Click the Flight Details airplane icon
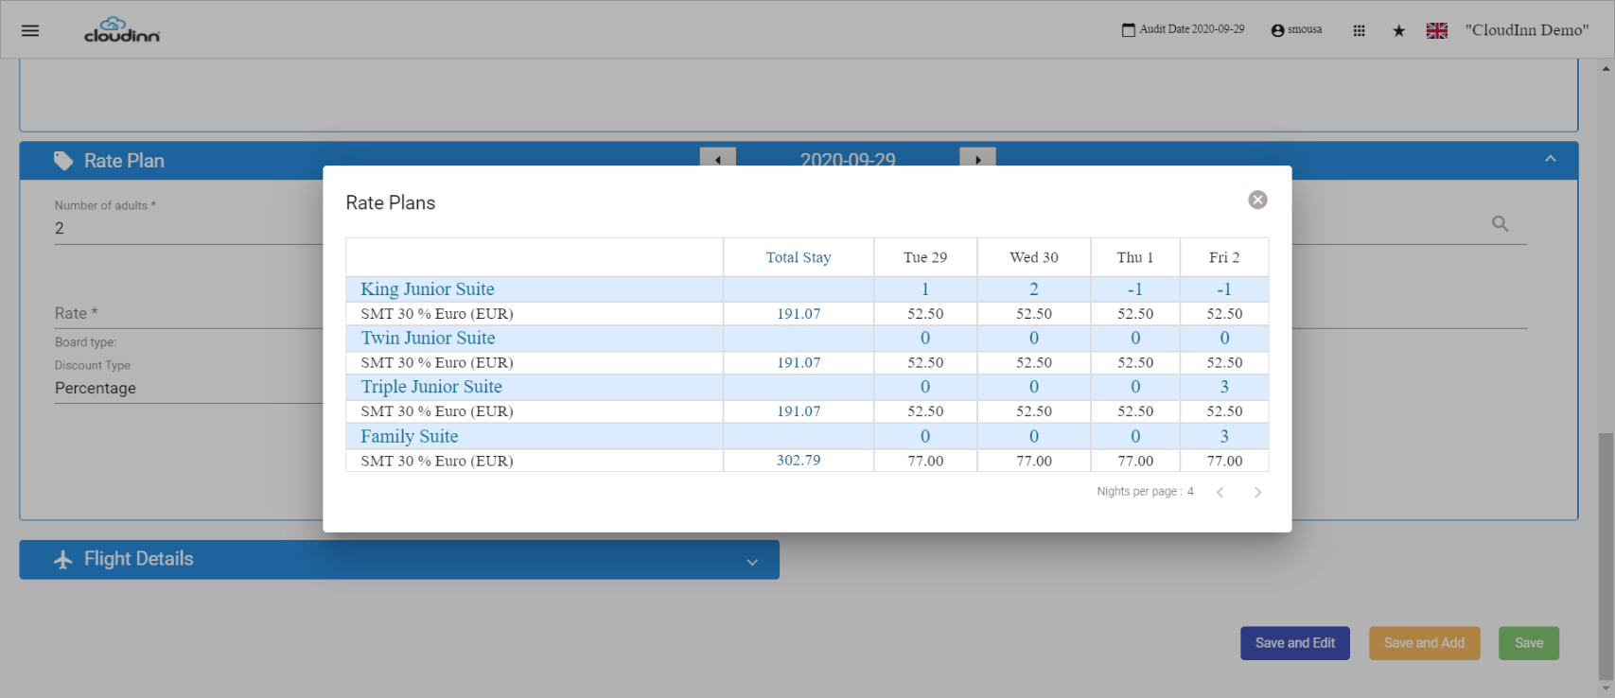The height and width of the screenshot is (698, 1615). pos(63,559)
